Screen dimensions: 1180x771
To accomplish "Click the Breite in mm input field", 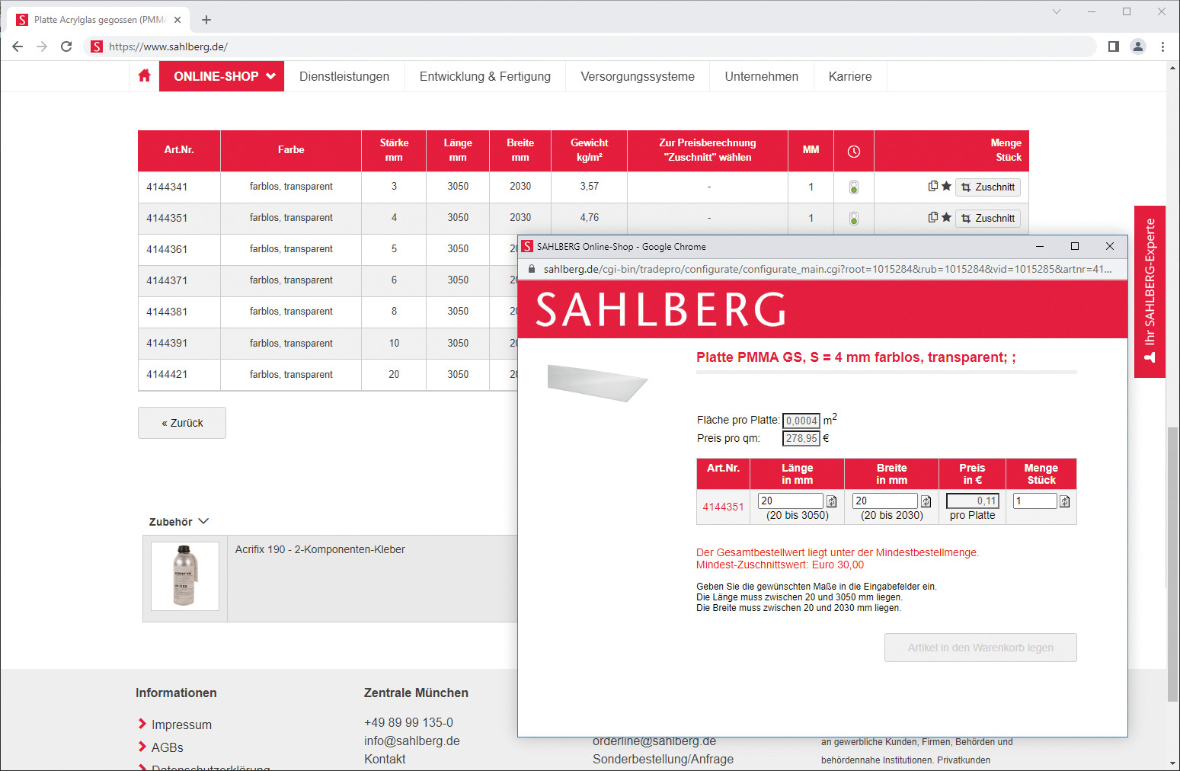I will click(885, 501).
